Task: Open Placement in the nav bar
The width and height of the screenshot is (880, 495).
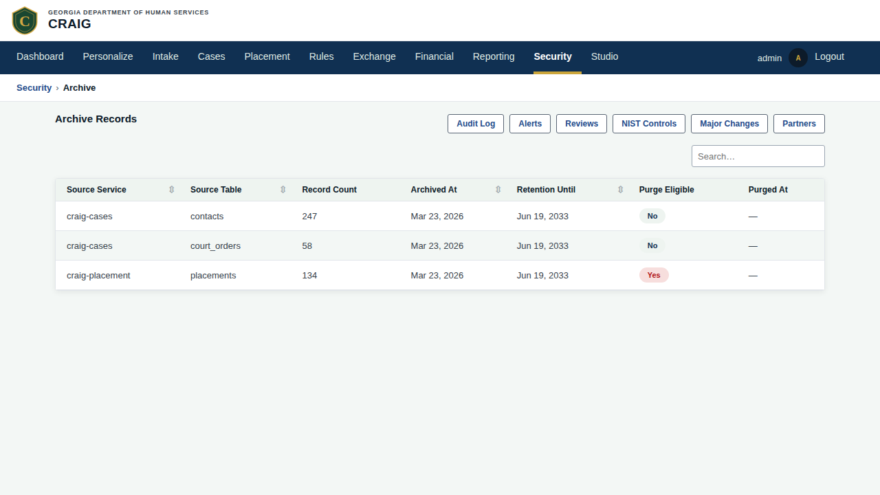Action: (267, 56)
